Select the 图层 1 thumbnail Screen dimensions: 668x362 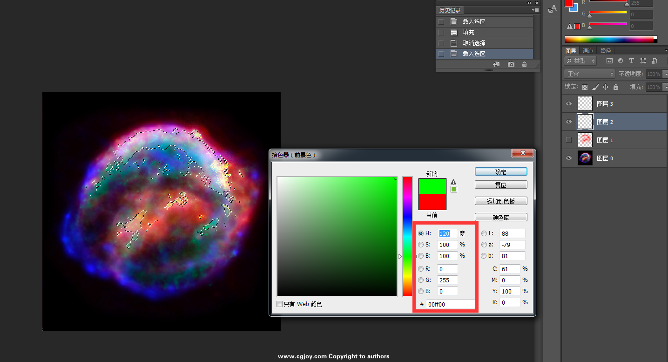pos(585,140)
